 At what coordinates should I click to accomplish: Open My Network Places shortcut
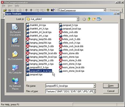[15, 84]
